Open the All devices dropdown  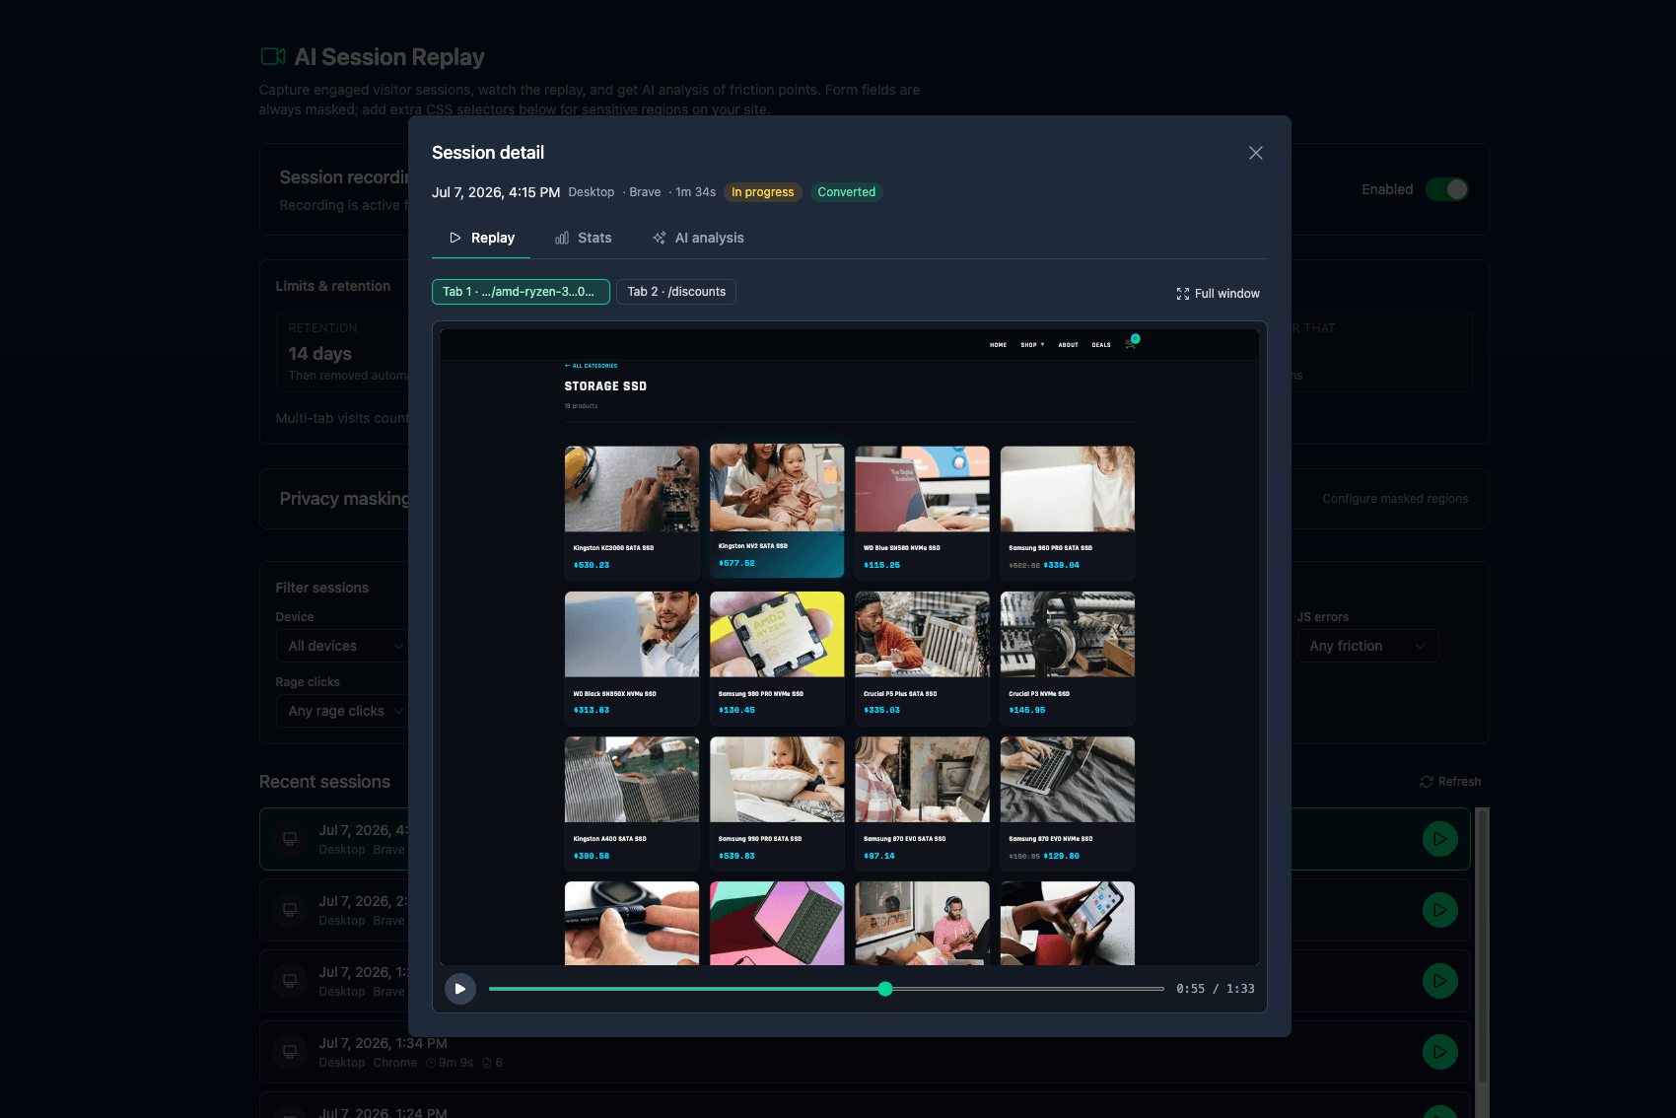(x=345, y=646)
